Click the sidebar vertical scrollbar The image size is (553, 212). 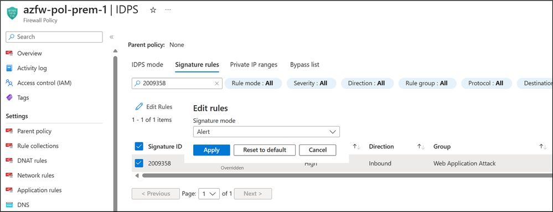(x=115, y=134)
